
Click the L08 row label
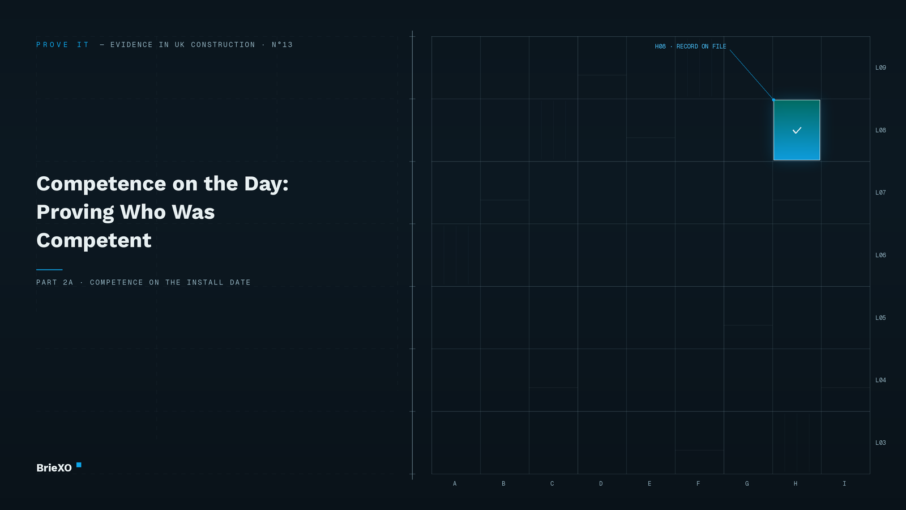pyautogui.click(x=881, y=130)
